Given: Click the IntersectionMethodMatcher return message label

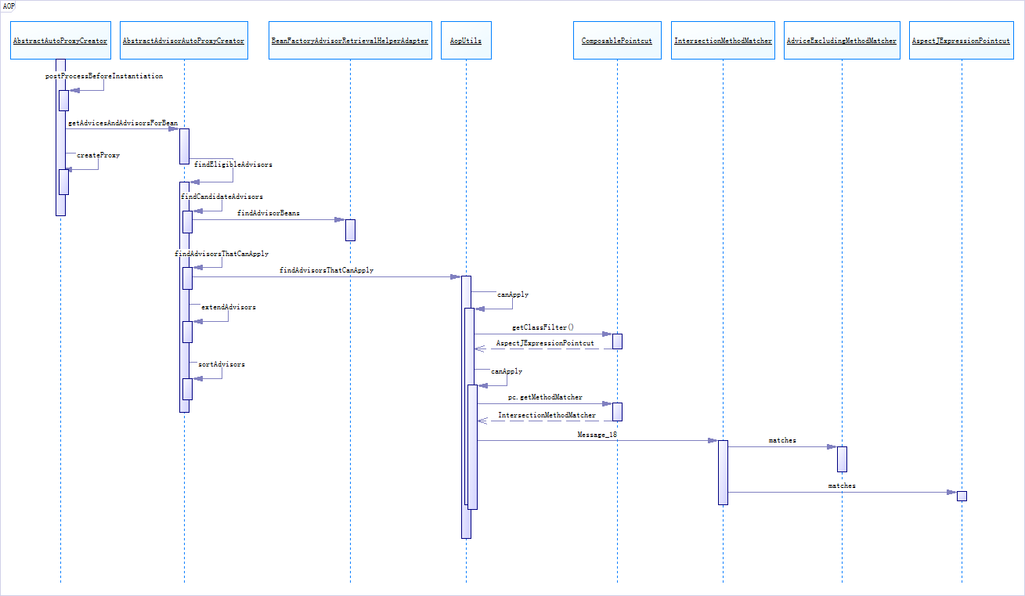Looking at the screenshot, I should click(547, 415).
